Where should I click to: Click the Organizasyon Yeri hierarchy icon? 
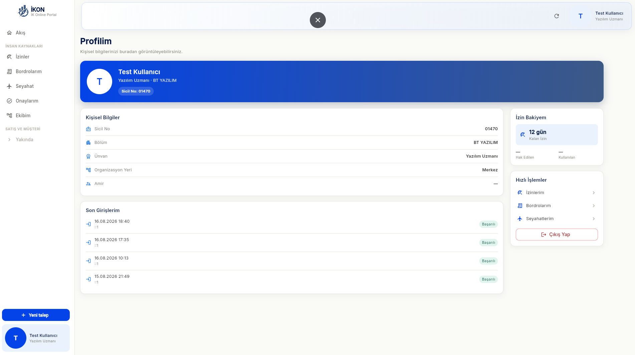pos(88,170)
